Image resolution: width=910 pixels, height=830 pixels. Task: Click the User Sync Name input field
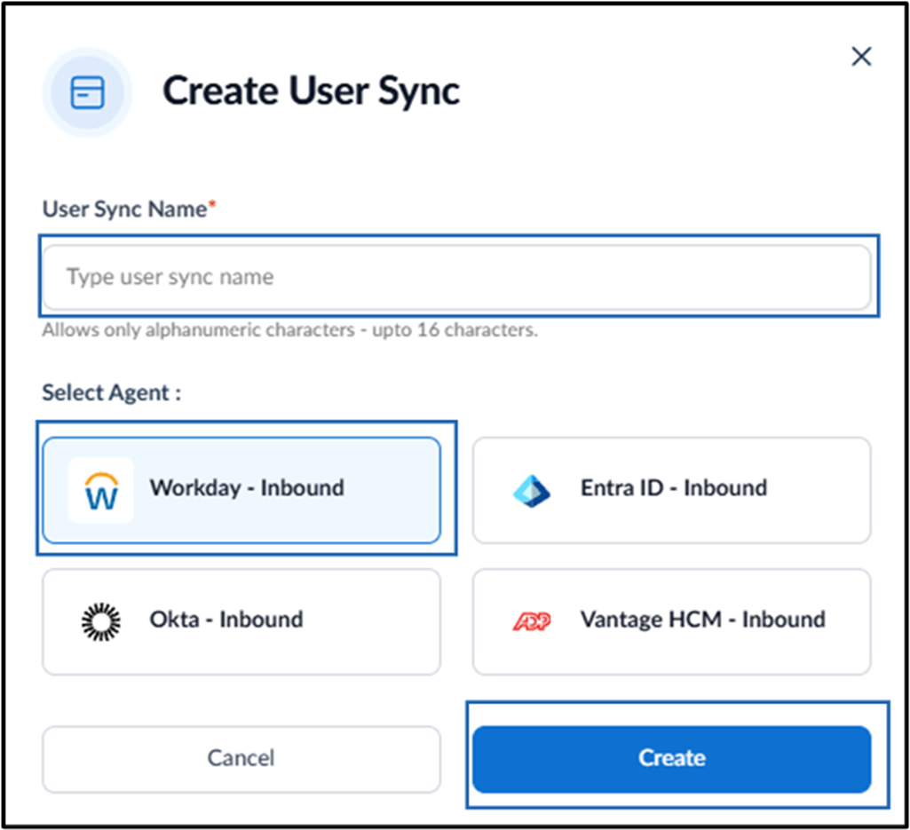click(x=456, y=277)
